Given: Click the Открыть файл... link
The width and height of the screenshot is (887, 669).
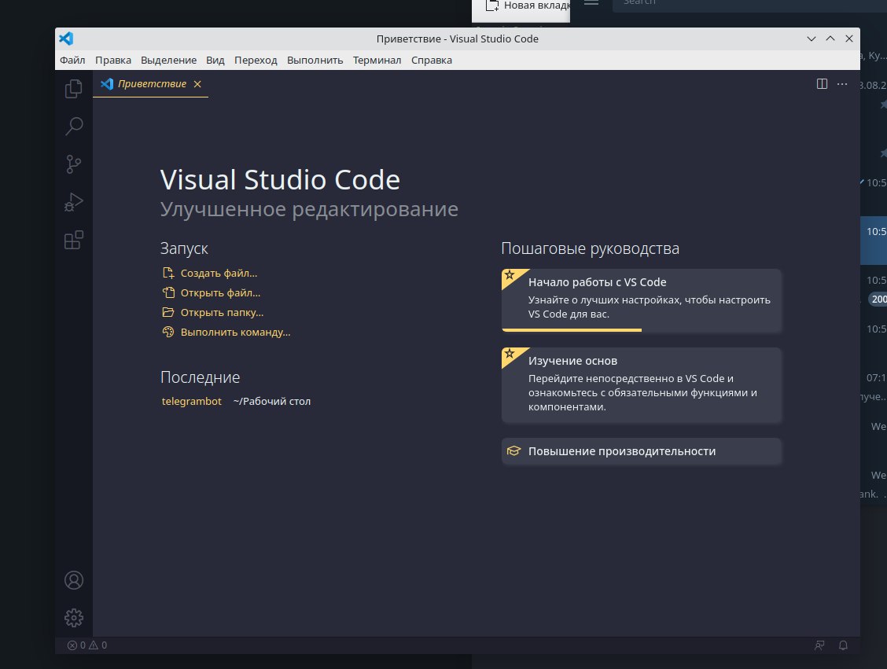Looking at the screenshot, I should (x=221, y=293).
